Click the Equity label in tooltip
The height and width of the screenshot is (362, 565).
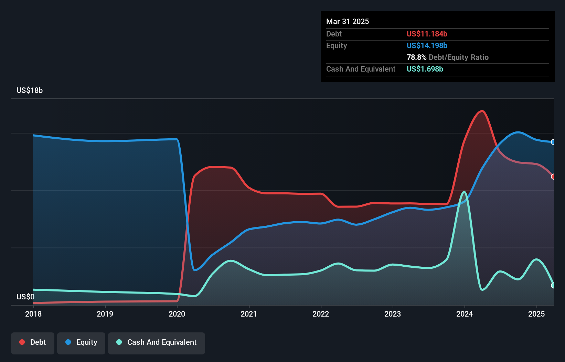click(x=337, y=45)
